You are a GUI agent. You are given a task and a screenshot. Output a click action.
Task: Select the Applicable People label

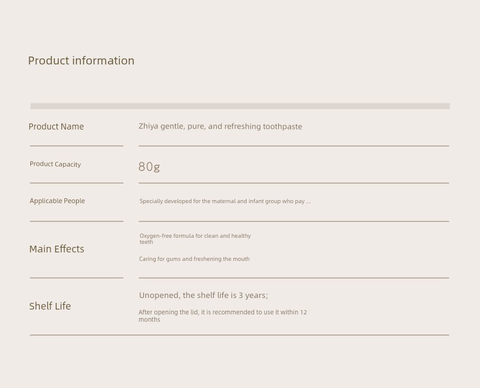[x=57, y=201]
